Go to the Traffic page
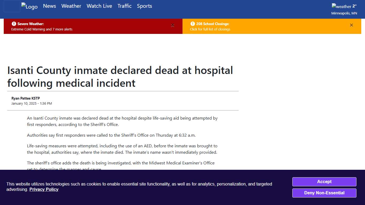The width and height of the screenshot is (365, 205). pyautogui.click(x=125, y=6)
